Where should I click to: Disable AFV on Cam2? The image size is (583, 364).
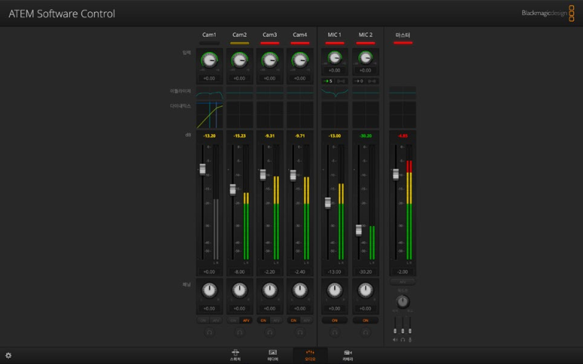click(246, 320)
